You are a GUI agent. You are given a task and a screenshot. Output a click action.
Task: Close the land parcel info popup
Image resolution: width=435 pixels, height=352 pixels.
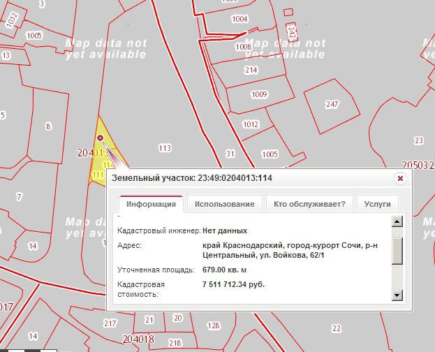click(400, 179)
